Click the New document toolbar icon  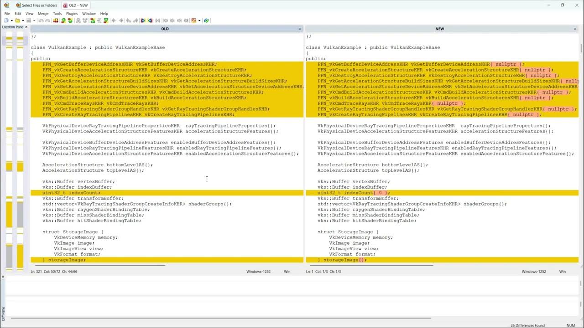tap(5, 20)
